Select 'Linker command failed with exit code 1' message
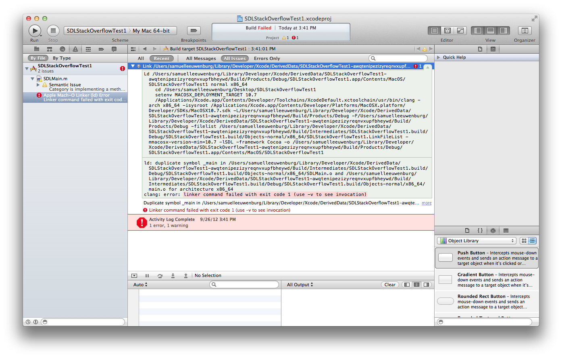Image resolution: width=562 pixels, height=358 pixels. (x=220, y=210)
